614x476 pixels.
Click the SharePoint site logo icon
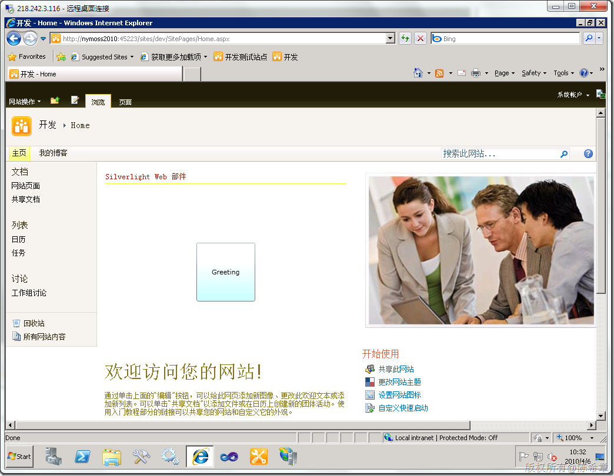(22, 126)
